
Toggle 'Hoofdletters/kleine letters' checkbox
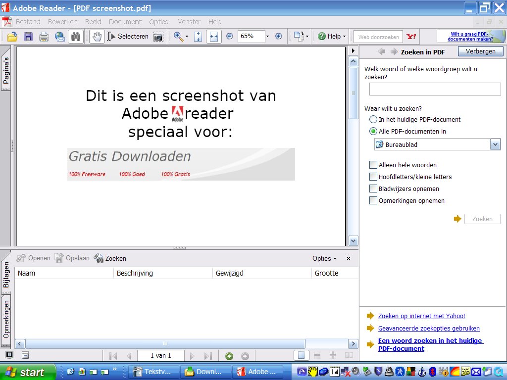tap(373, 177)
